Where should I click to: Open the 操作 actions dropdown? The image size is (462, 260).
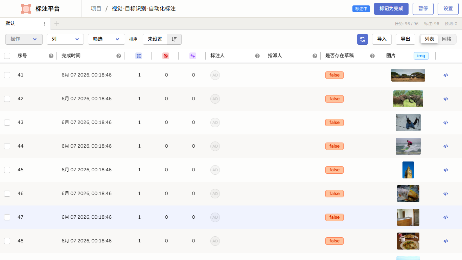(x=24, y=39)
